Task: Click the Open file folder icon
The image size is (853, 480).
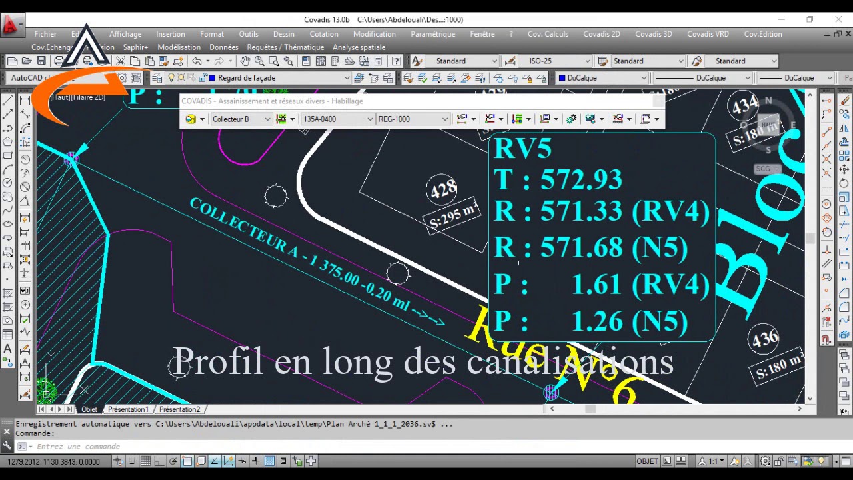Action: (x=27, y=61)
